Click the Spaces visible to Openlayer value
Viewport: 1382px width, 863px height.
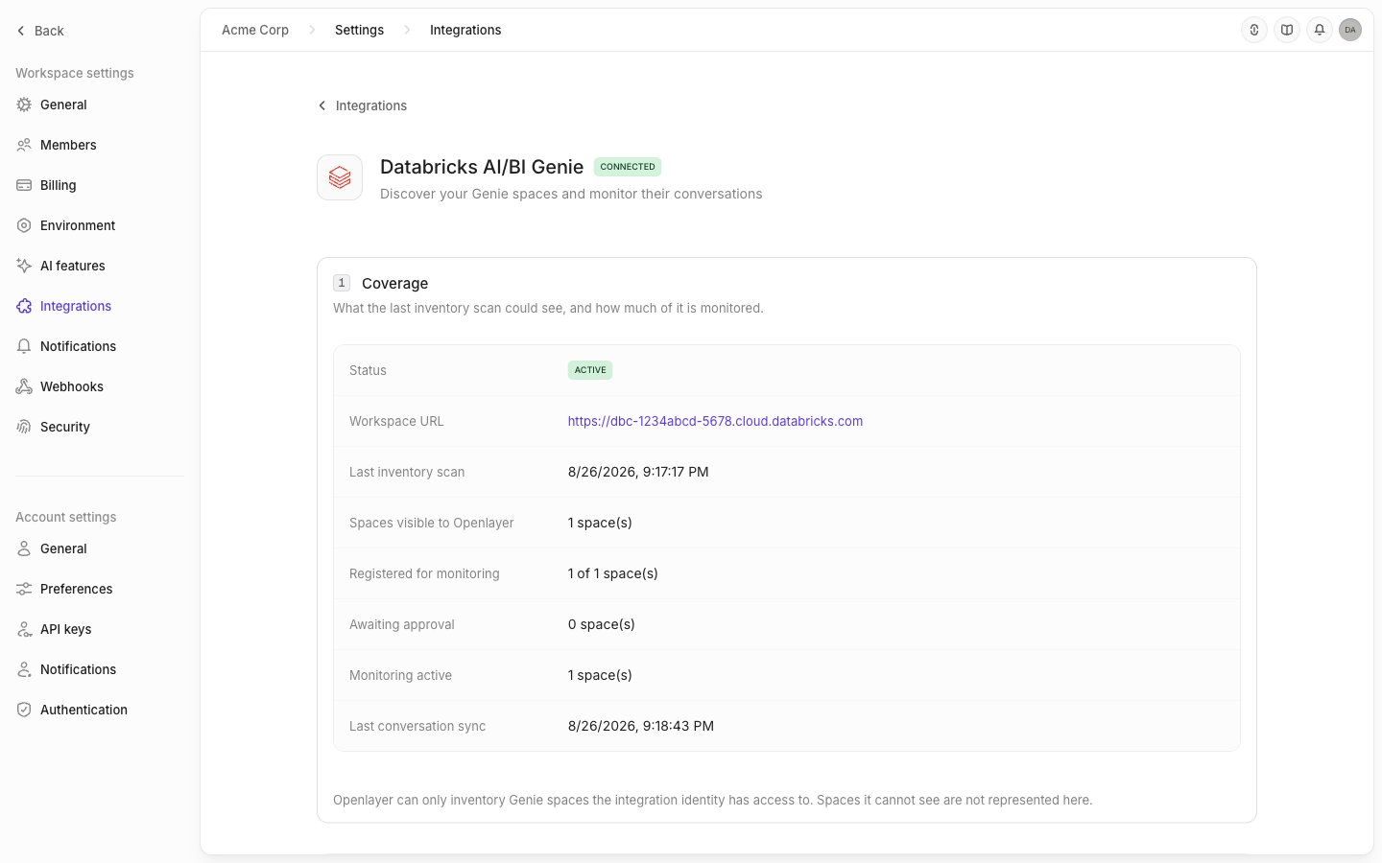[600, 523]
